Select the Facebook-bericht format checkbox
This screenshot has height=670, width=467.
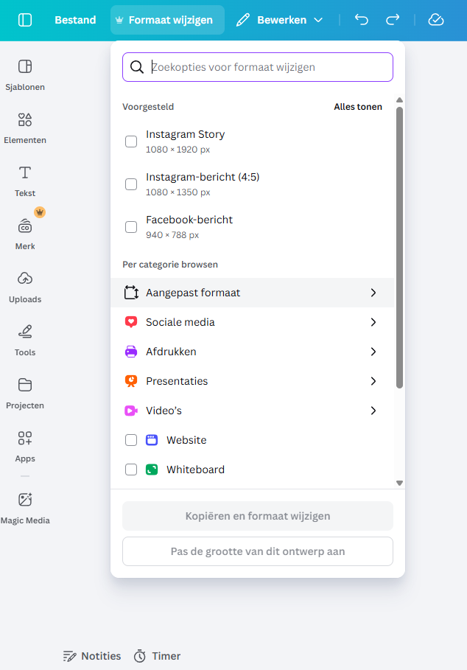(131, 227)
